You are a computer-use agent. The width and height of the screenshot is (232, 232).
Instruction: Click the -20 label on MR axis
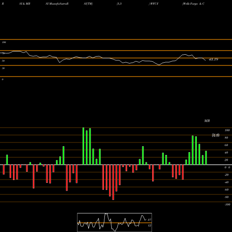click(x=226, y=175)
